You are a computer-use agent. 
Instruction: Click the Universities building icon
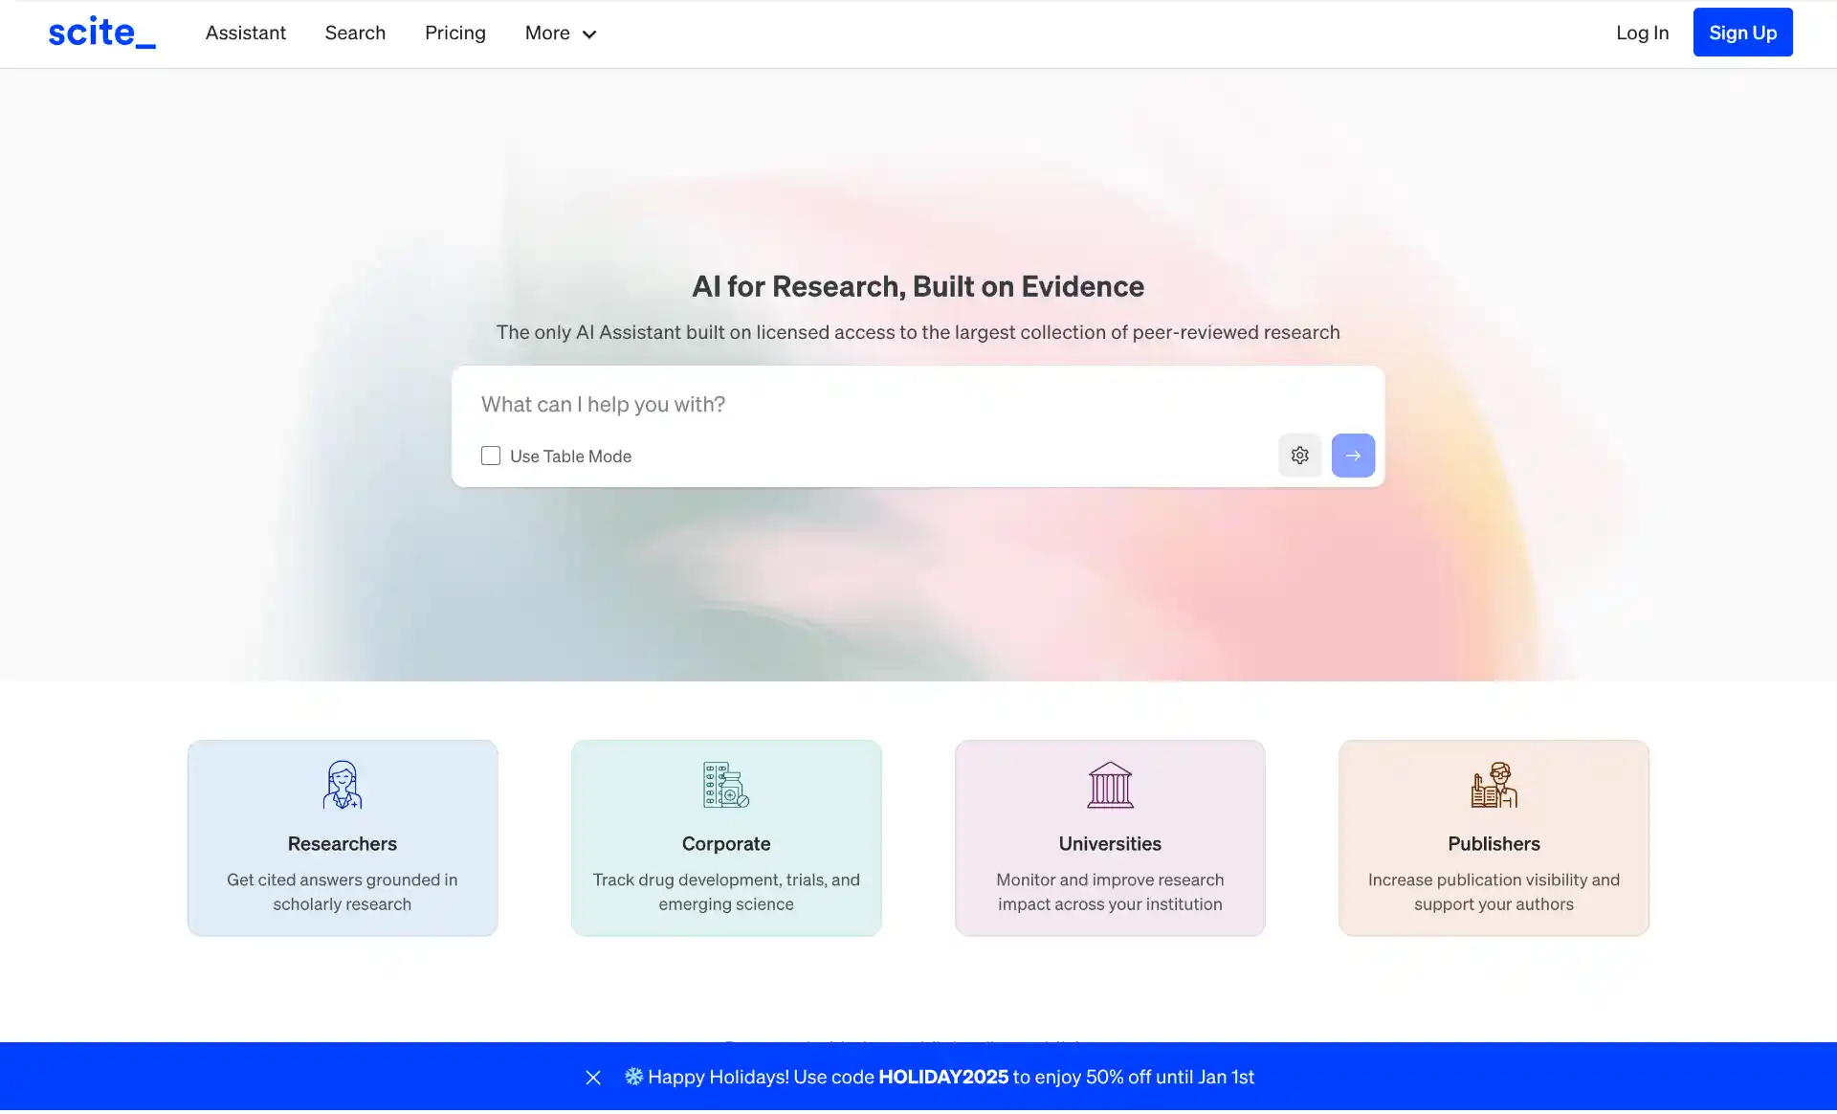[x=1109, y=785]
